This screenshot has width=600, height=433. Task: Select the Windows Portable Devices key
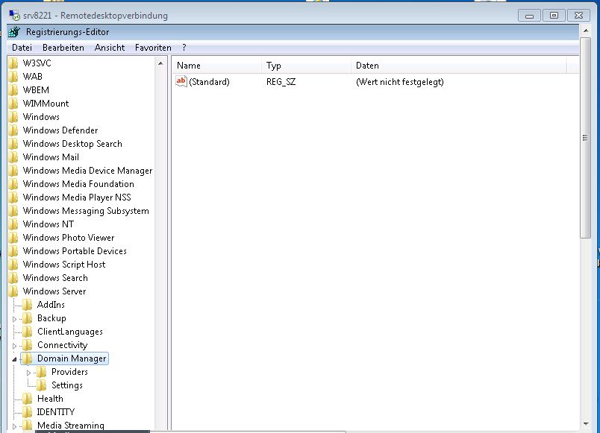point(75,250)
